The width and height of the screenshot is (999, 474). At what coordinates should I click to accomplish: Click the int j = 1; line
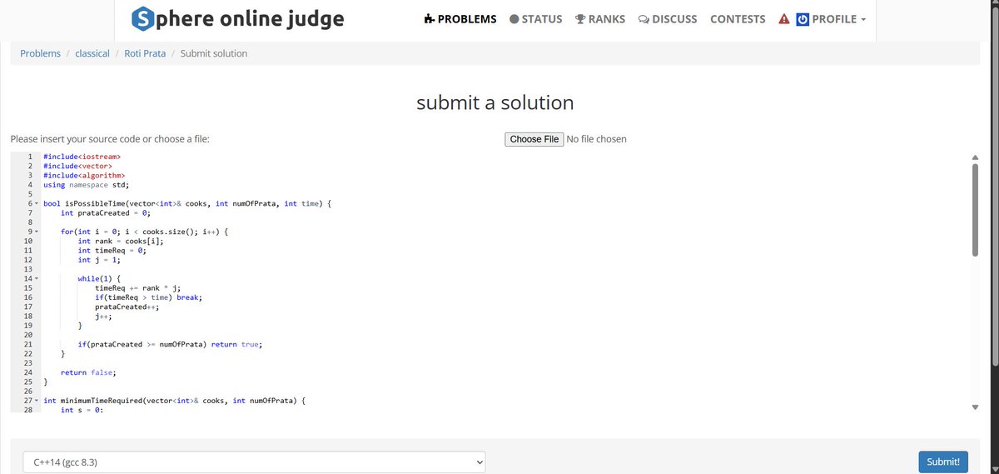point(99,260)
